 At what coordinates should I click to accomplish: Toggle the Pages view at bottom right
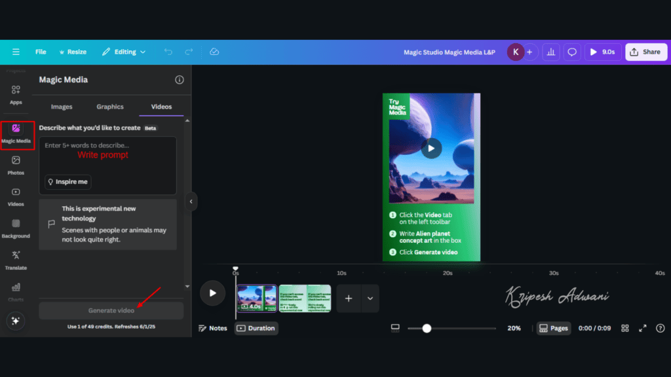click(554, 328)
